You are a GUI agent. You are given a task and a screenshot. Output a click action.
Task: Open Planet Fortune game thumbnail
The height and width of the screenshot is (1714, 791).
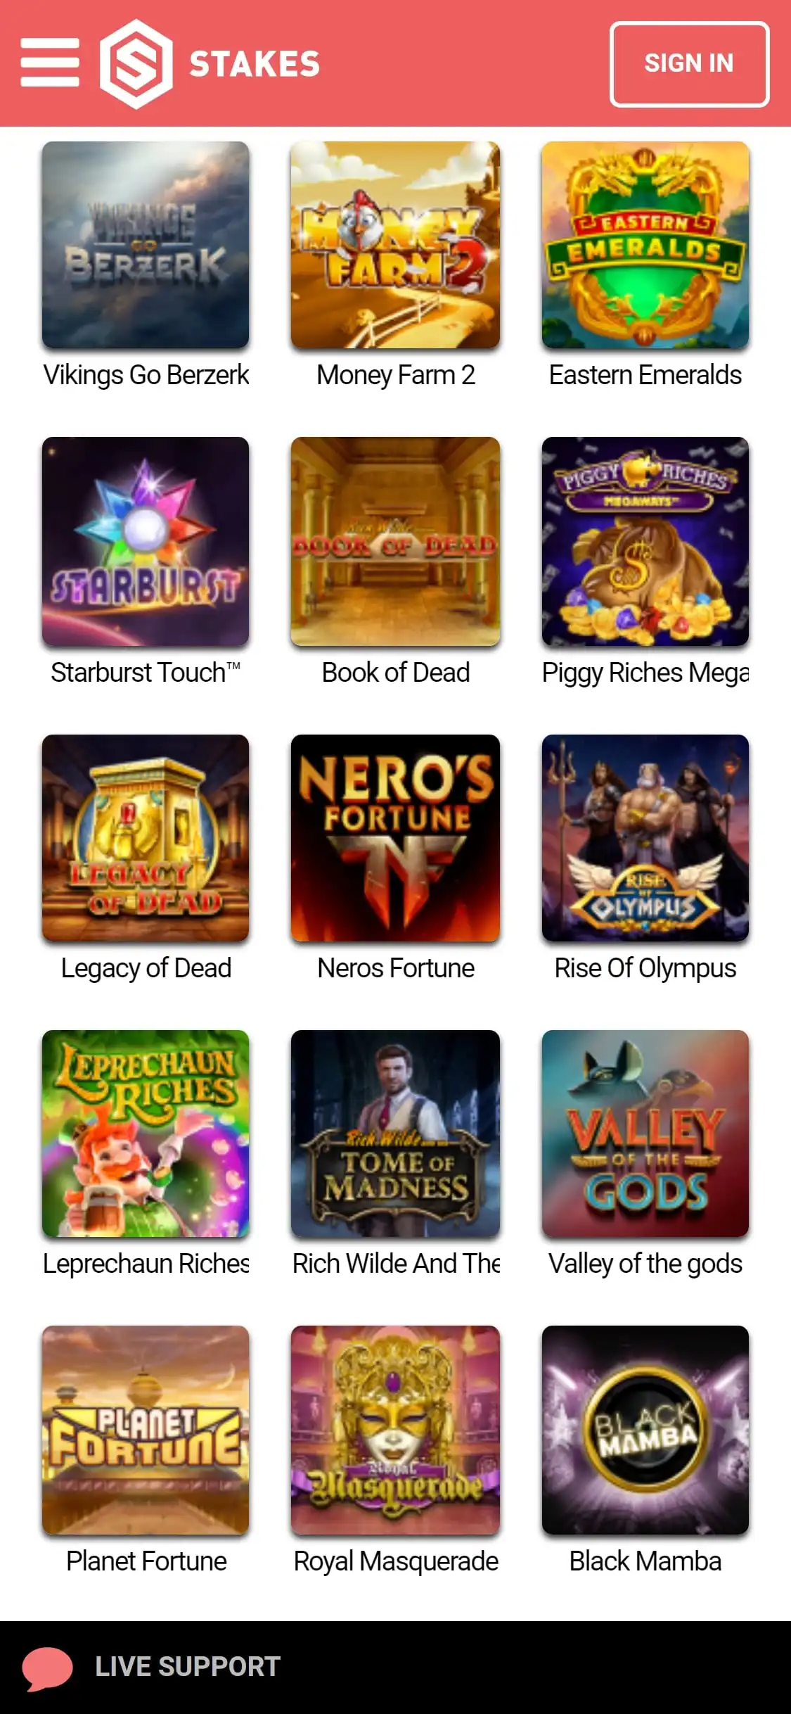tap(146, 1430)
